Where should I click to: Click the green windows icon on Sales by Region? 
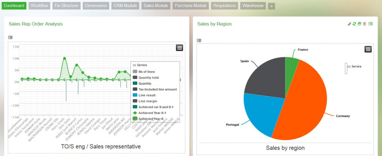[359, 24]
